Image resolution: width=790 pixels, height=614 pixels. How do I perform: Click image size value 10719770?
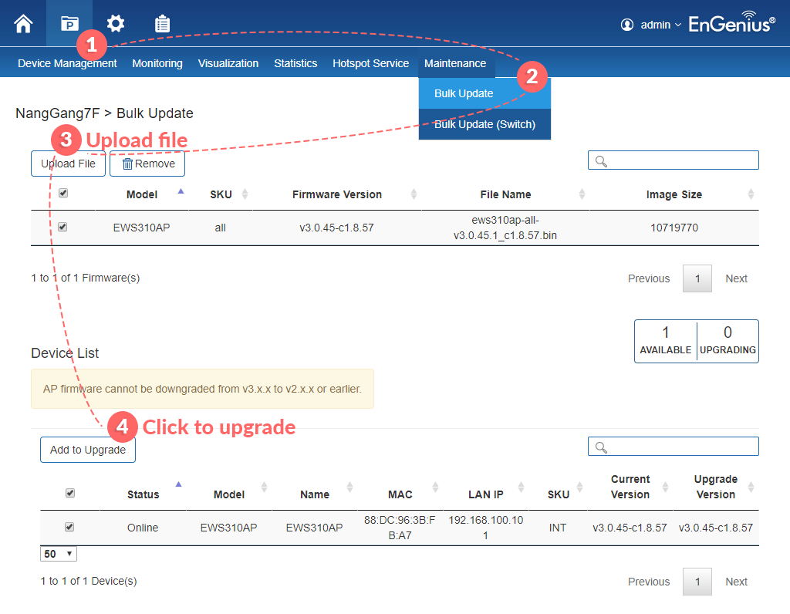point(674,228)
